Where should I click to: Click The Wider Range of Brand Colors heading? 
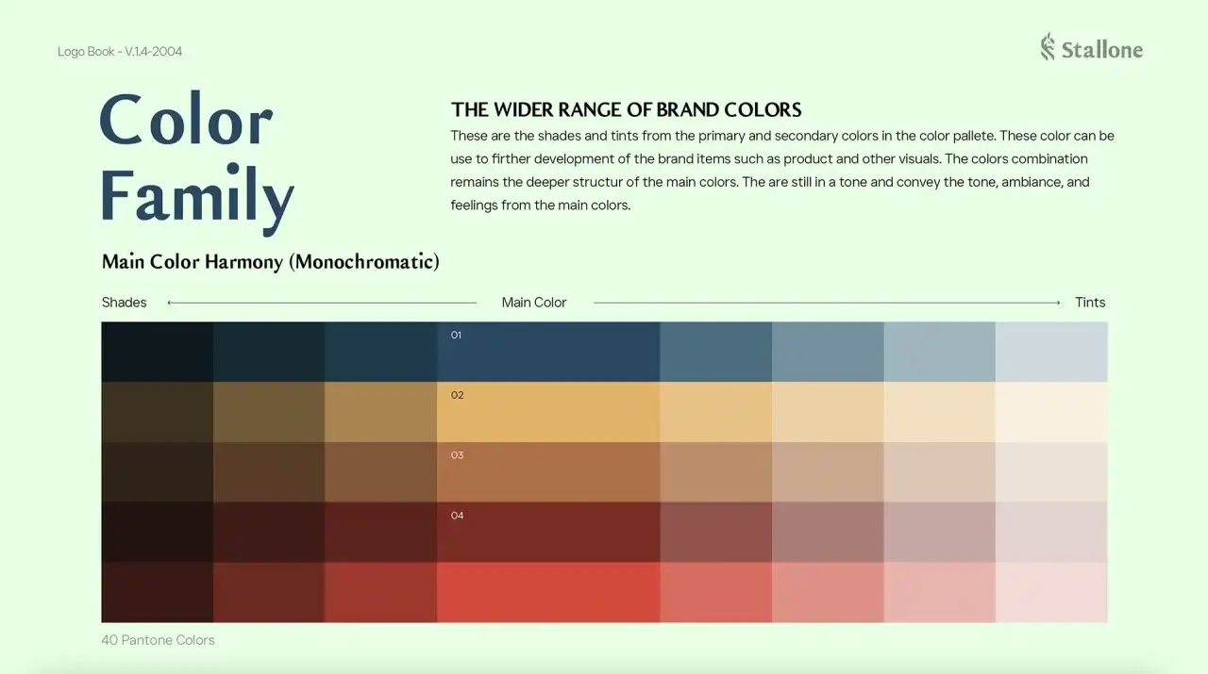(627, 110)
